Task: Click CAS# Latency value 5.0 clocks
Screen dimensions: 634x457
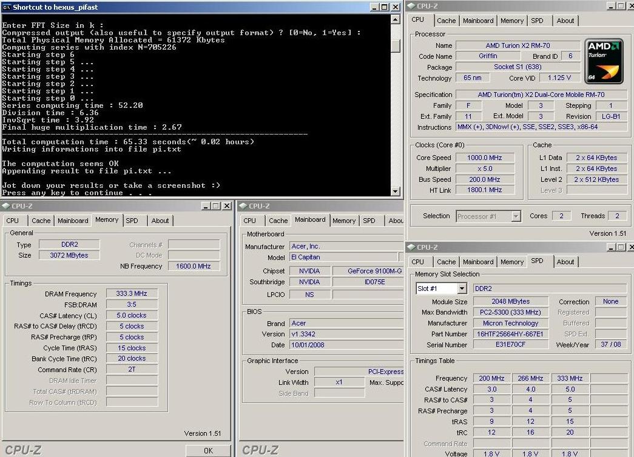Action: (x=132, y=316)
